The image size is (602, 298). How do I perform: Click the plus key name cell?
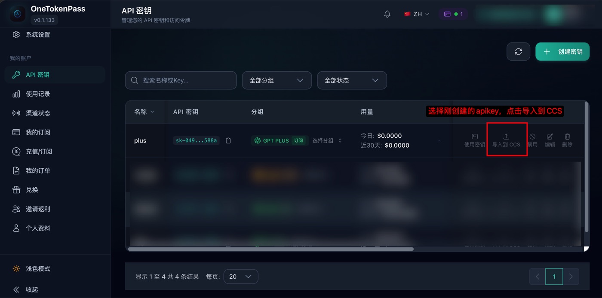click(140, 140)
